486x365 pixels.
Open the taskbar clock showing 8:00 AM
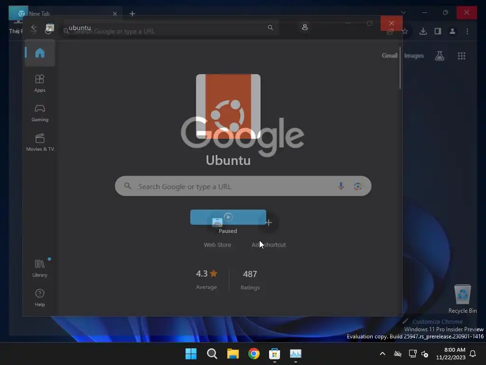click(451, 354)
